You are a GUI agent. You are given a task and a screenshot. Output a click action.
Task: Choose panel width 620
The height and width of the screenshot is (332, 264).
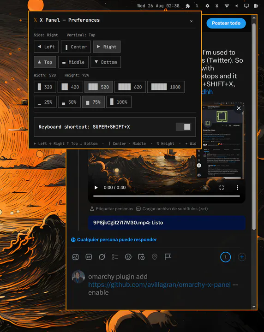[130, 87]
